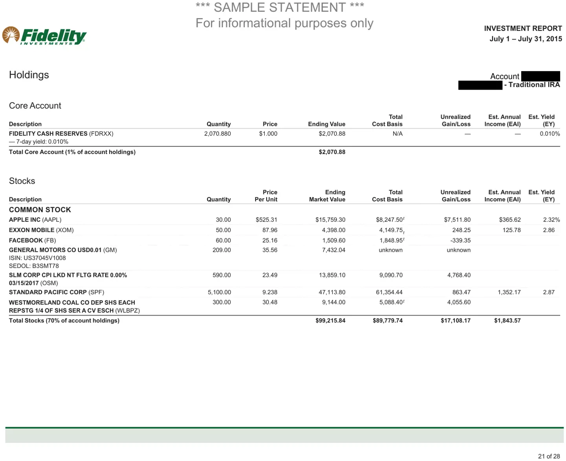Select the Core Account heading
The width and height of the screenshot is (566, 461).
(x=35, y=105)
